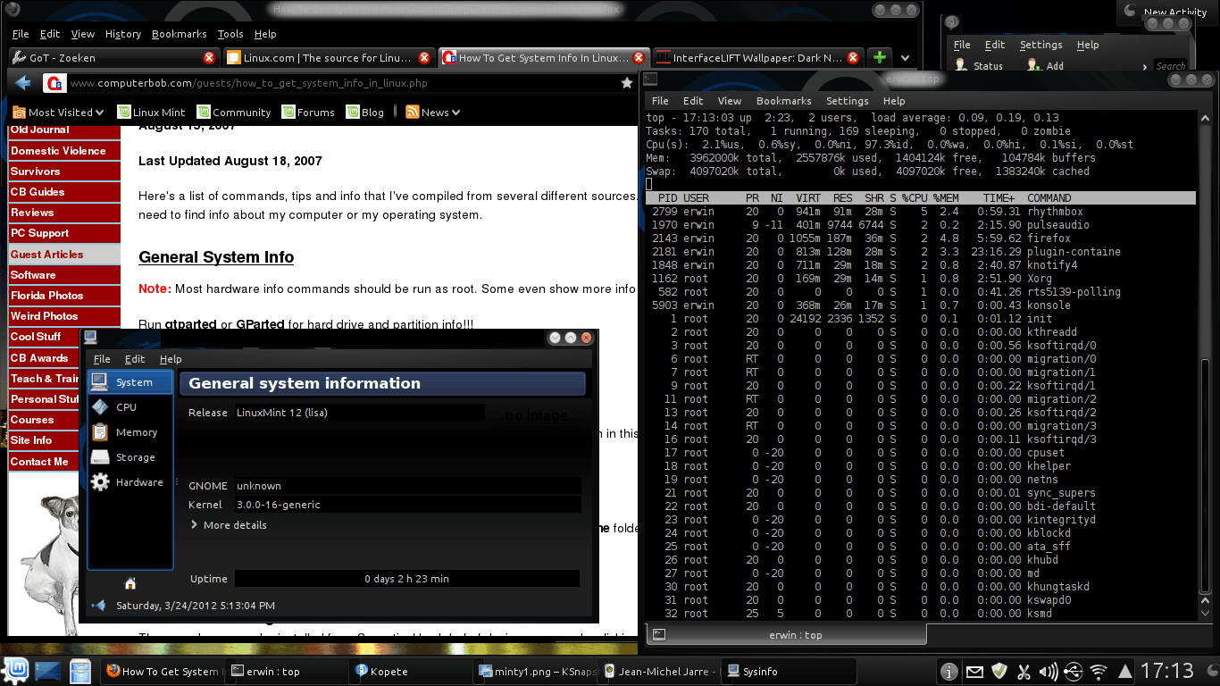Screen dimensions: 1220x686
Task: Click the volume speaker tray icon
Action: 1049,671
